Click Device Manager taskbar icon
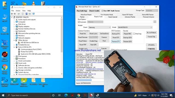 [97, 95]
